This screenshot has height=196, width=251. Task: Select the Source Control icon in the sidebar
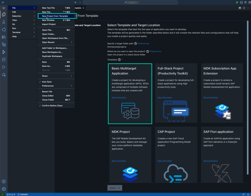pyautogui.click(x=4, y=52)
